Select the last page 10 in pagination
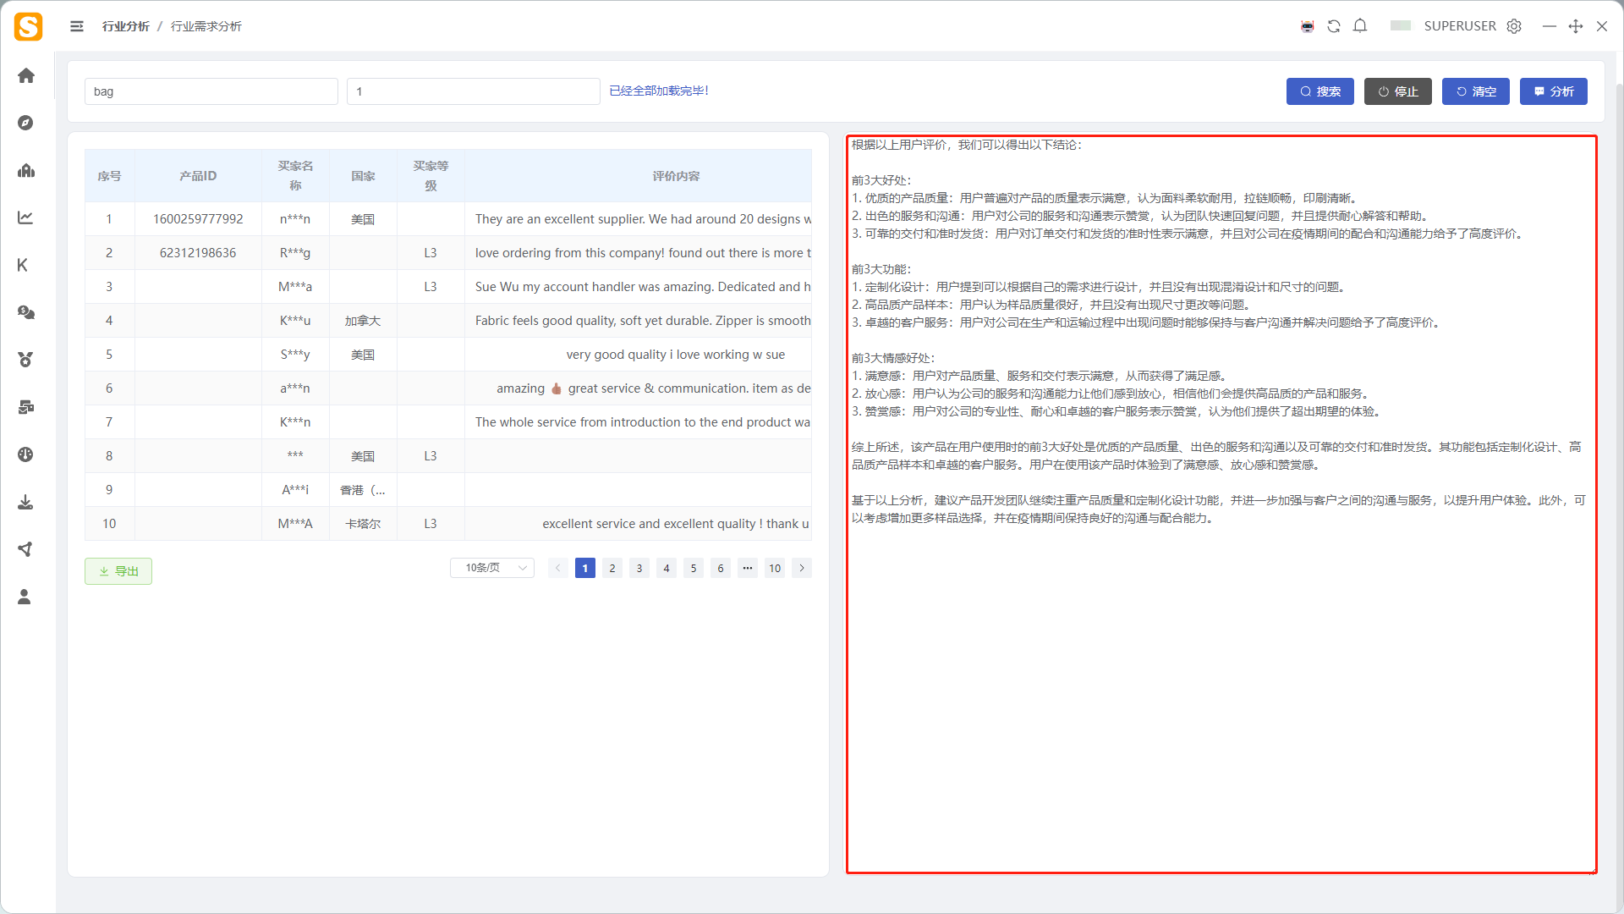Viewport: 1624px width, 914px height. [x=775, y=568]
